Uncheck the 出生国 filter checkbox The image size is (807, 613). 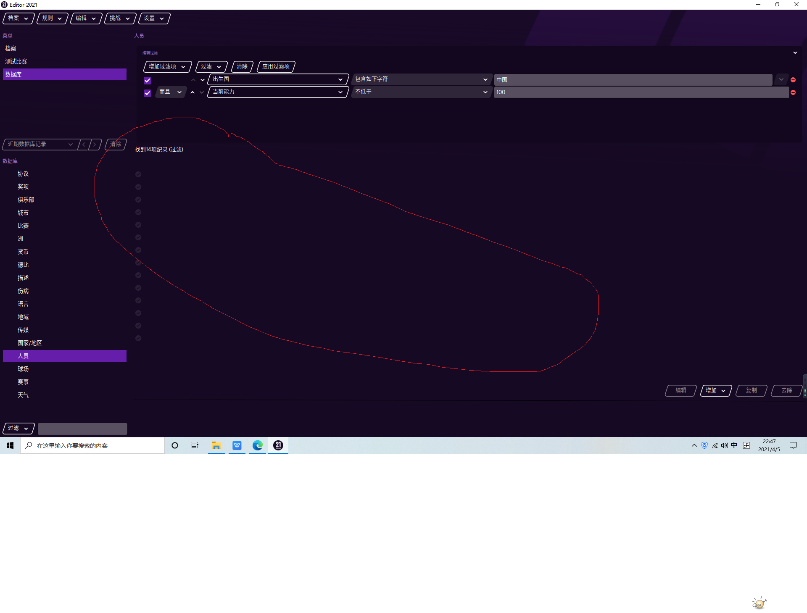(148, 80)
